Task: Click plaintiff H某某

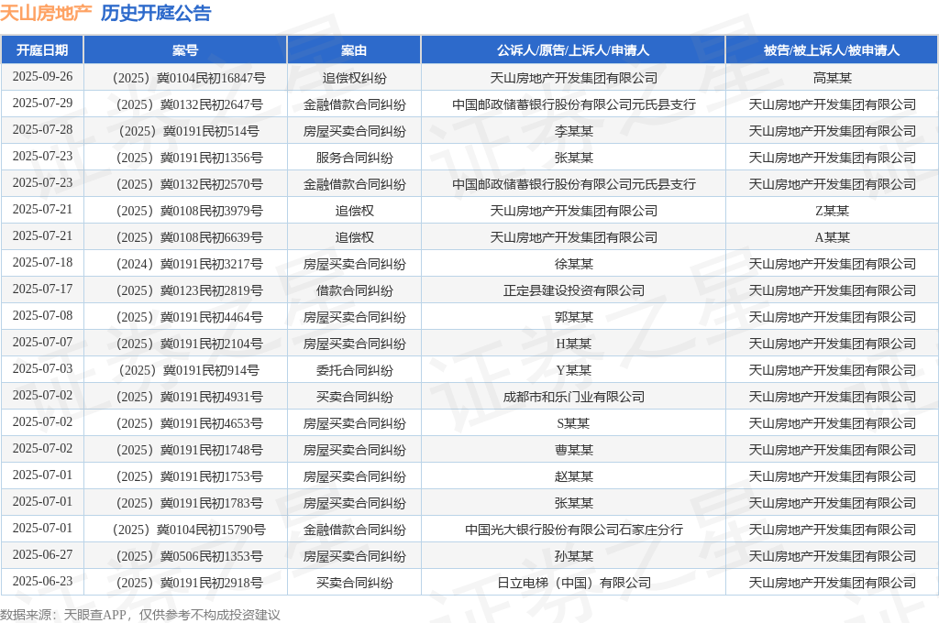Action: [574, 344]
